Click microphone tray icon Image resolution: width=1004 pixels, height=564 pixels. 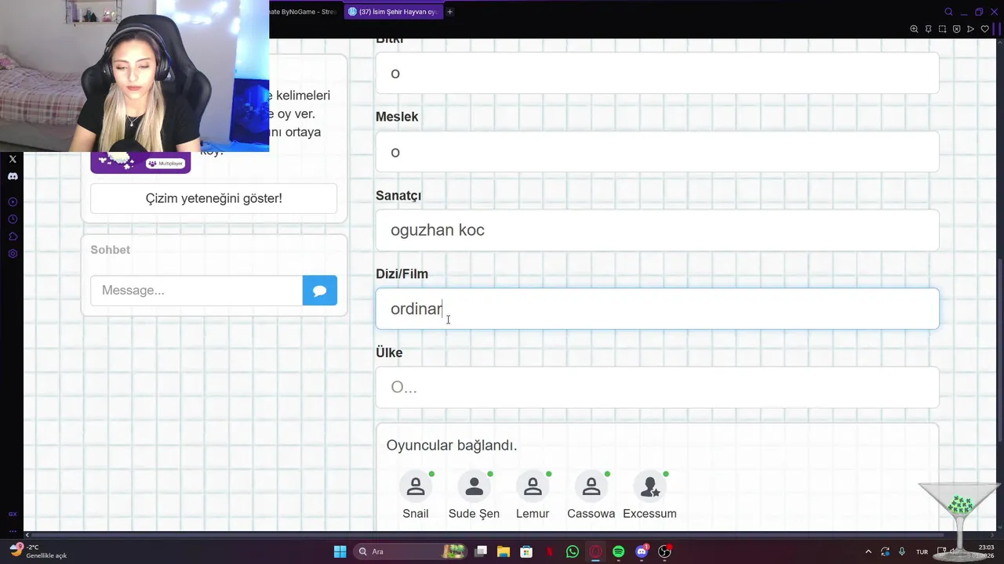(902, 551)
